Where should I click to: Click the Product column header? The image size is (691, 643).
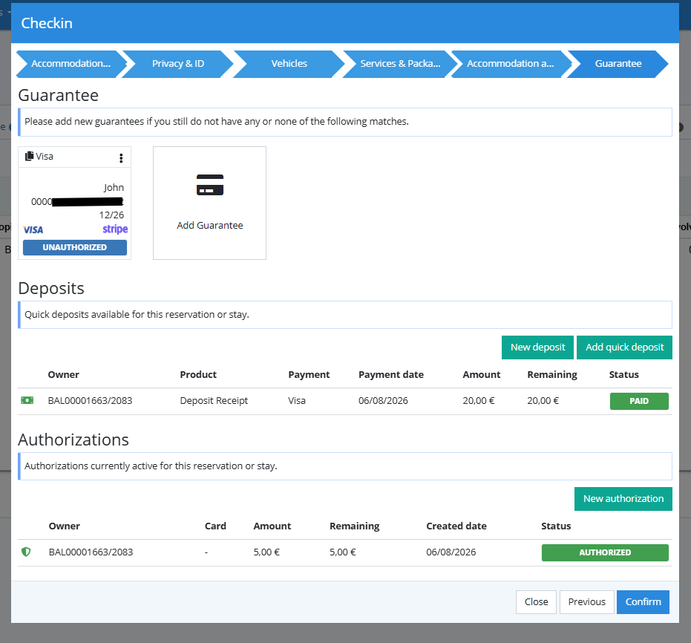click(198, 375)
